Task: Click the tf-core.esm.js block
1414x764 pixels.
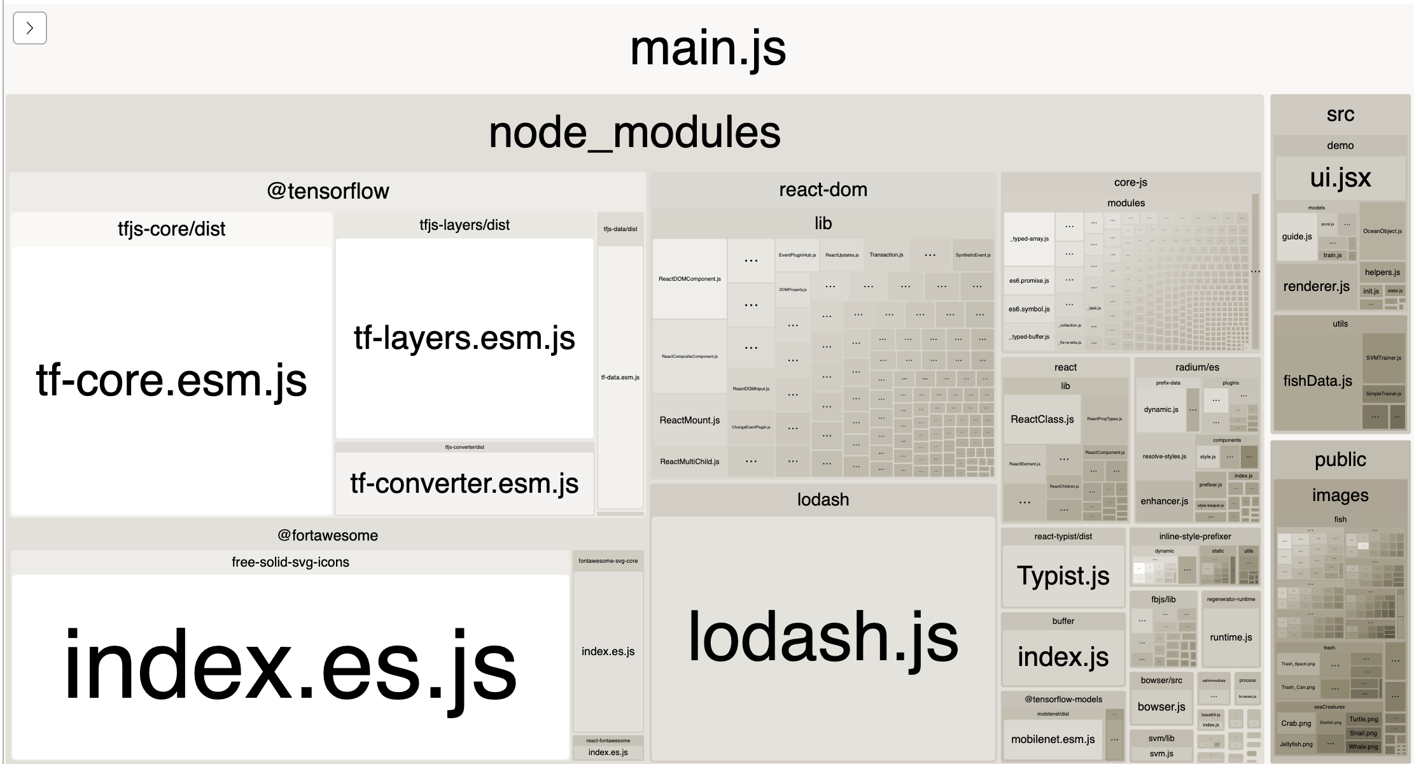Action: [171, 381]
